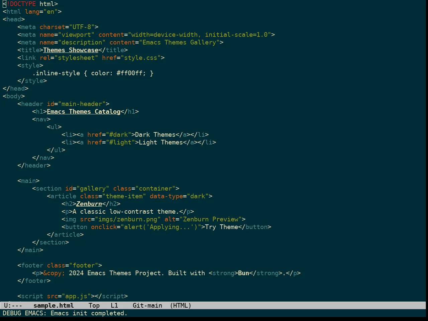Click the rel="stylesheet" value
The image size is (428, 321).
pyautogui.click(x=76, y=58)
